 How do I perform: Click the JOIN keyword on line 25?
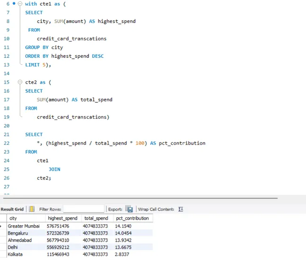pyautogui.click(x=55, y=169)
